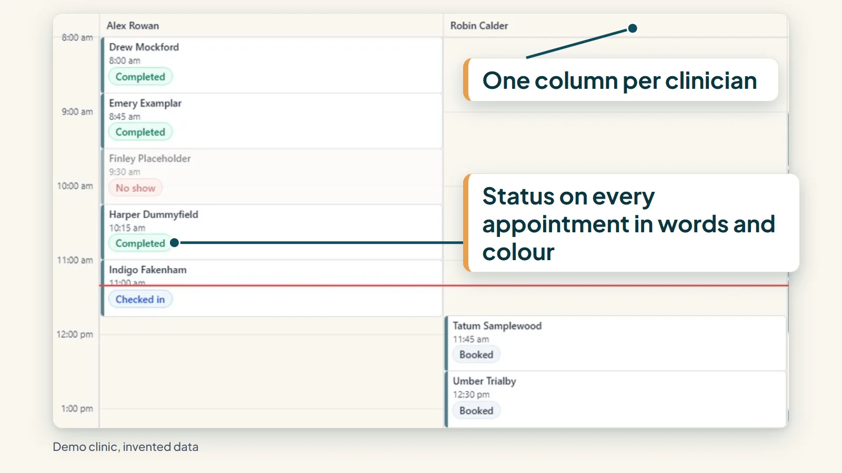This screenshot has height=473, width=842.
Task: Click the 11:00 am time label
Action: (x=75, y=260)
